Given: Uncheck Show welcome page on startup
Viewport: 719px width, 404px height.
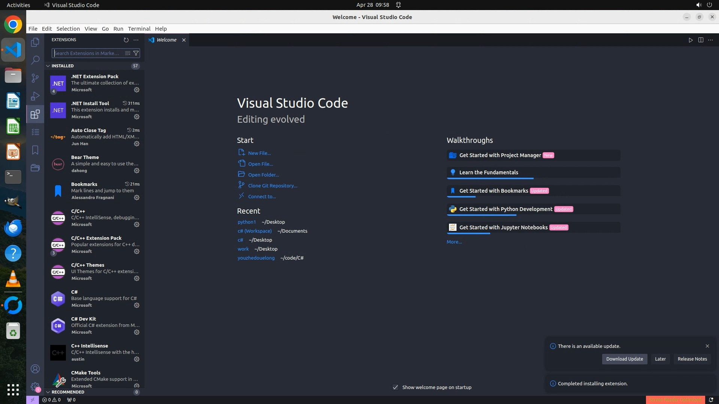Looking at the screenshot, I should [395, 387].
